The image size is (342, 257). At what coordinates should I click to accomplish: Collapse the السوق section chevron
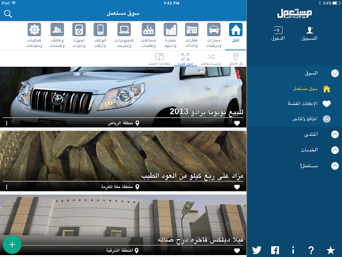(335, 73)
